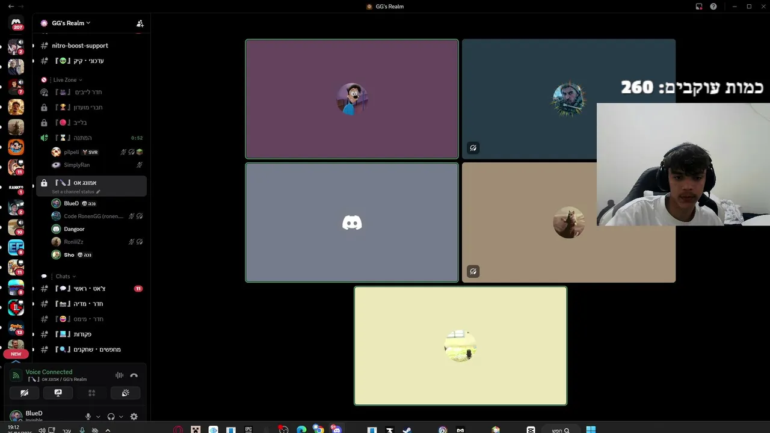Open Discord help question mark
Viewport: 770px width, 433px height.
click(x=713, y=7)
